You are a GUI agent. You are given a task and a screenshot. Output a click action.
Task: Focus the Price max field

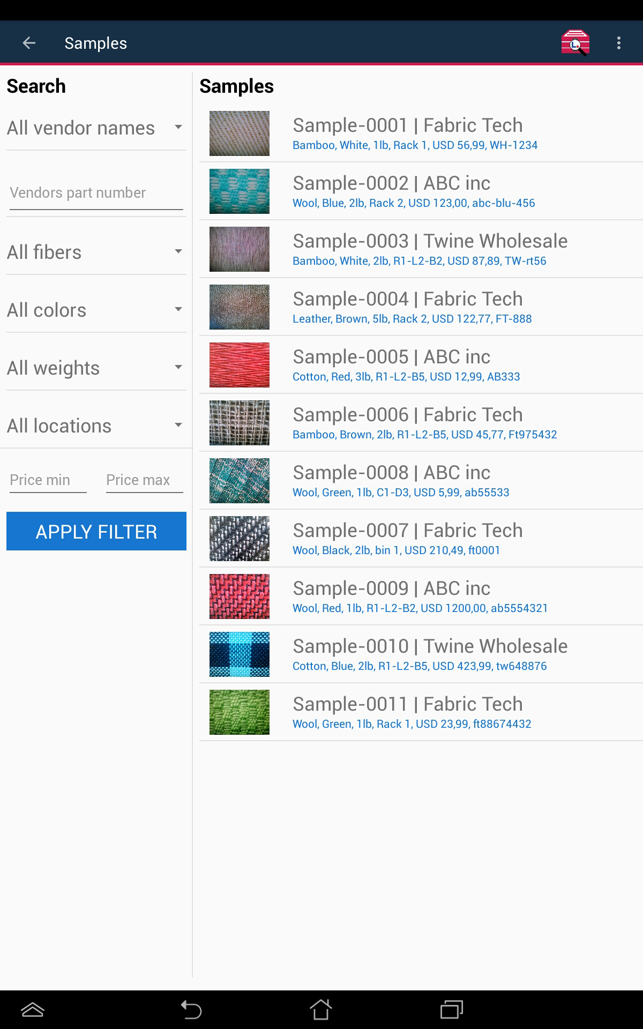tap(145, 480)
